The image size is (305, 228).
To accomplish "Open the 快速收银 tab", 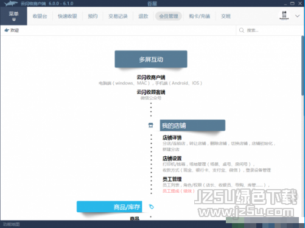I will pyautogui.click(x=68, y=16).
